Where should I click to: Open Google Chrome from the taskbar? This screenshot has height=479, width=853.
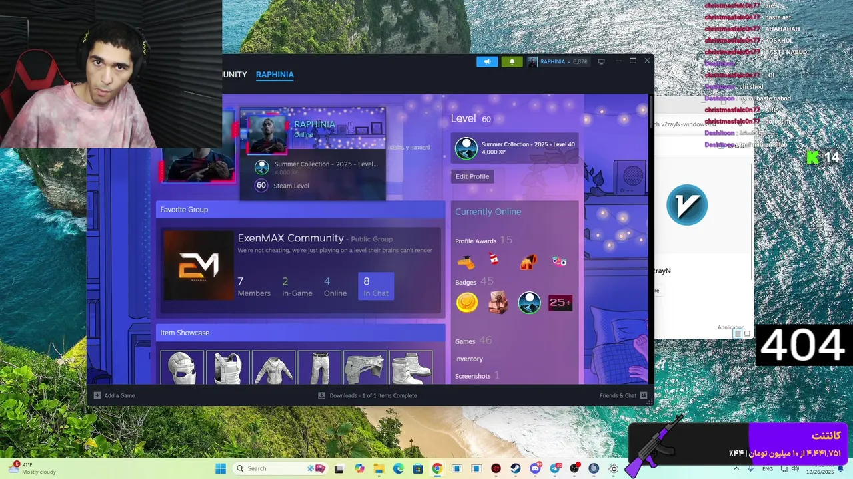[x=437, y=468]
